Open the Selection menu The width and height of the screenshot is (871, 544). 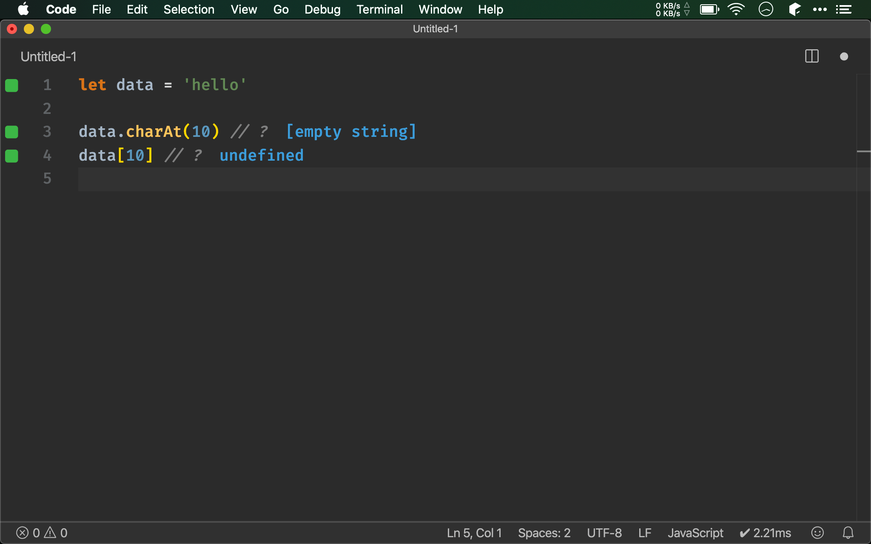click(x=189, y=9)
